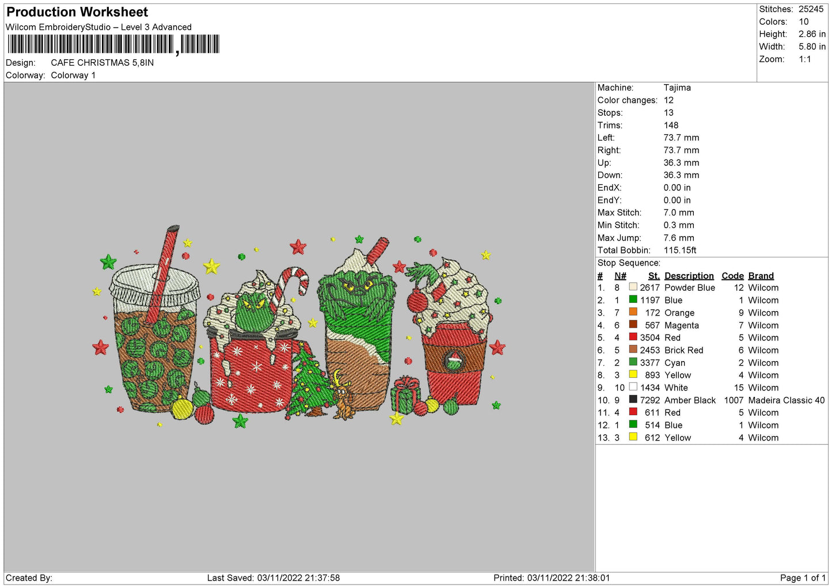The width and height of the screenshot is (832, 588).
Task: Click the Magenta color swatch in stop 4
Action: 633,325
